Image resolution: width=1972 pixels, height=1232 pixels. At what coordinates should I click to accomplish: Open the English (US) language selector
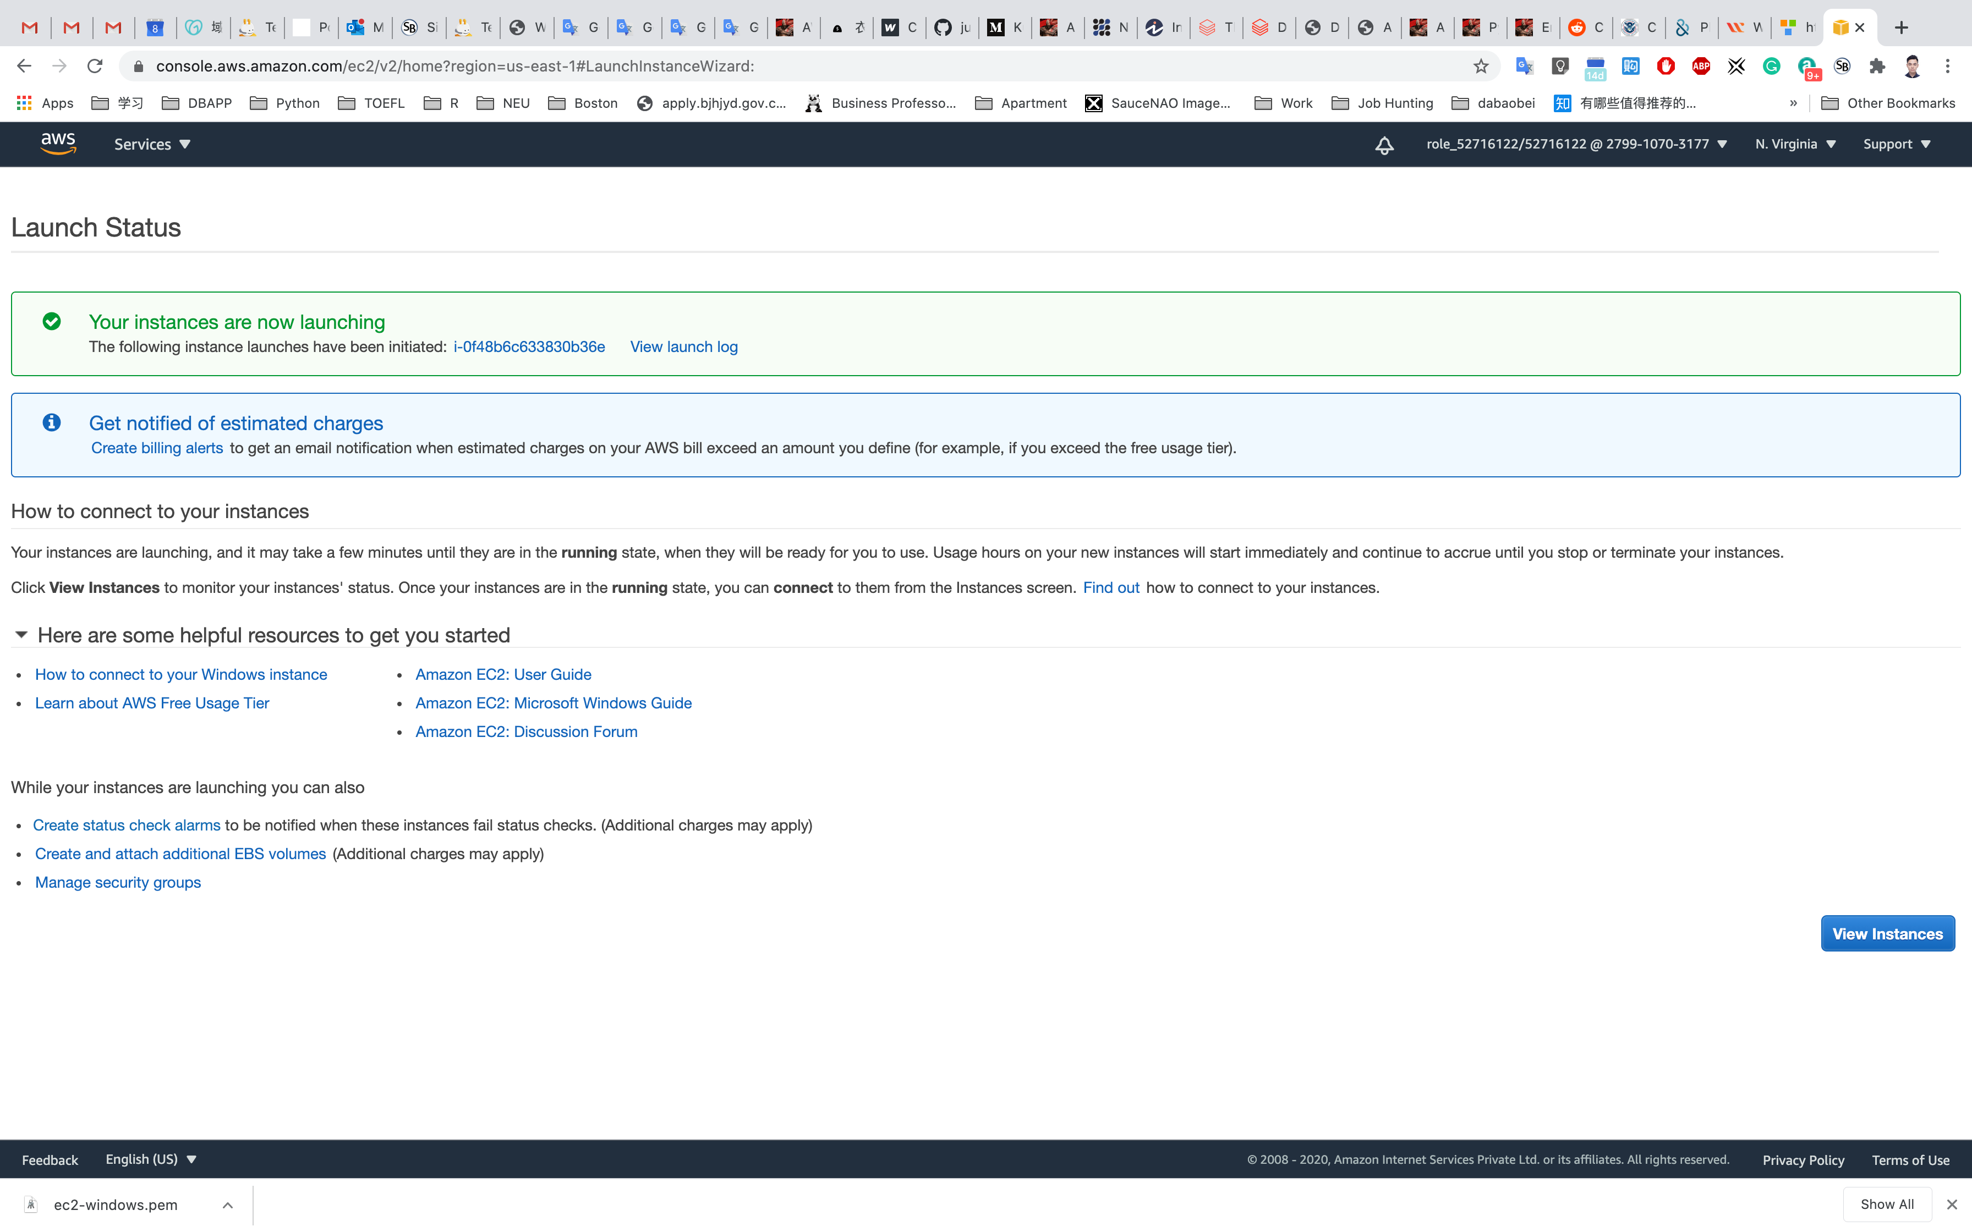151,1159
